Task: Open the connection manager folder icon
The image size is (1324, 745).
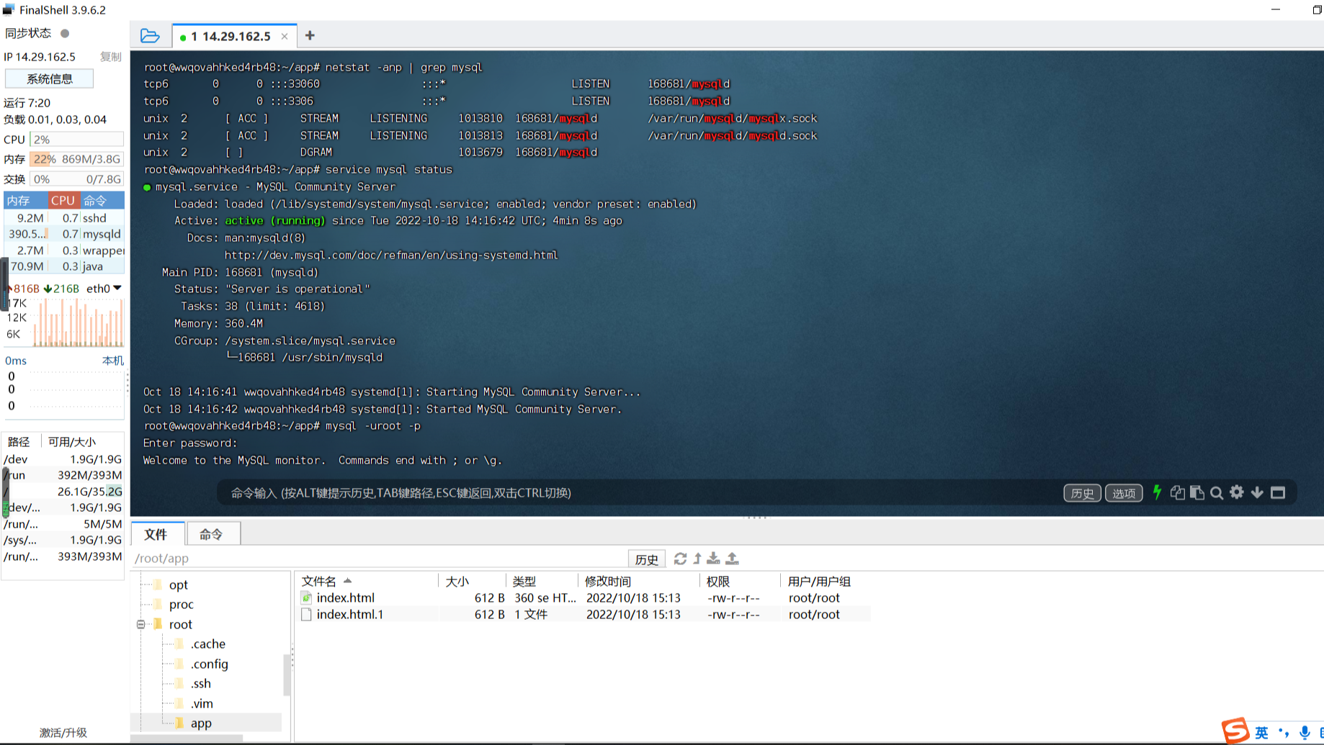Action: click(150, 35)
